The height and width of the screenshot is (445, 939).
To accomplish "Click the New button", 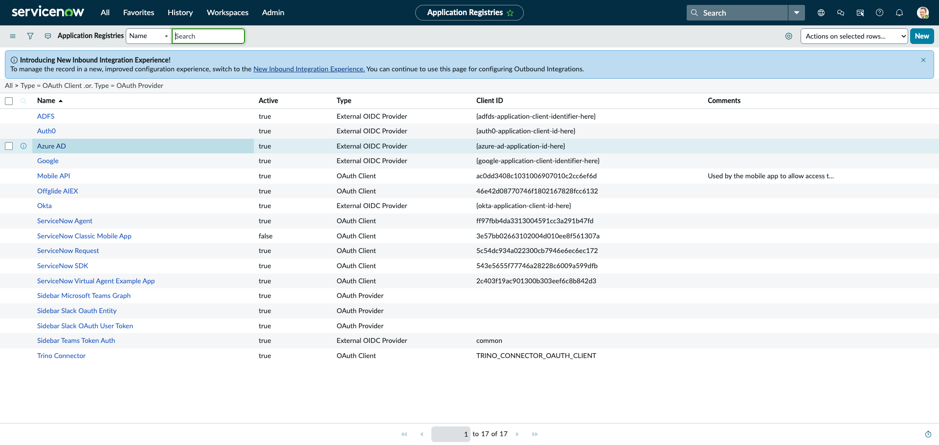I will 922,36.
